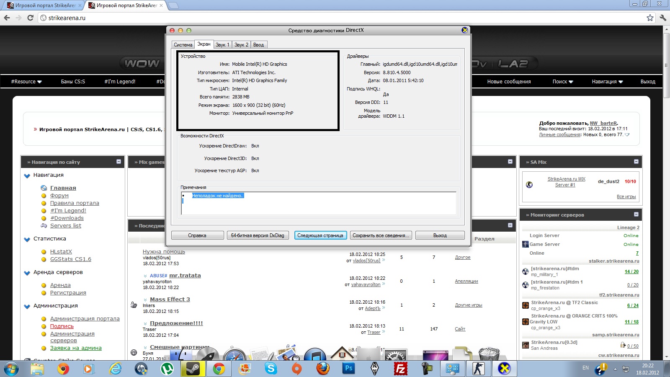Screen dimensions: 670x377
Task: Open Skype from the taskbar
Action: tap(271, 369)
